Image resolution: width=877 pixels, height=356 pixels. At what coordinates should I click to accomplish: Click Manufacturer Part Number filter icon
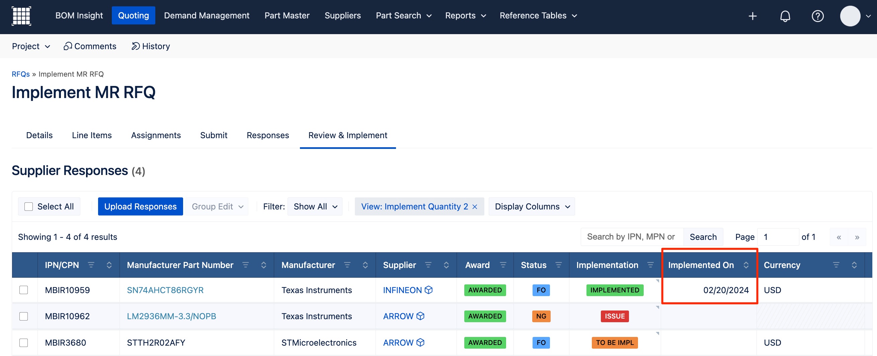coord(245,265)
